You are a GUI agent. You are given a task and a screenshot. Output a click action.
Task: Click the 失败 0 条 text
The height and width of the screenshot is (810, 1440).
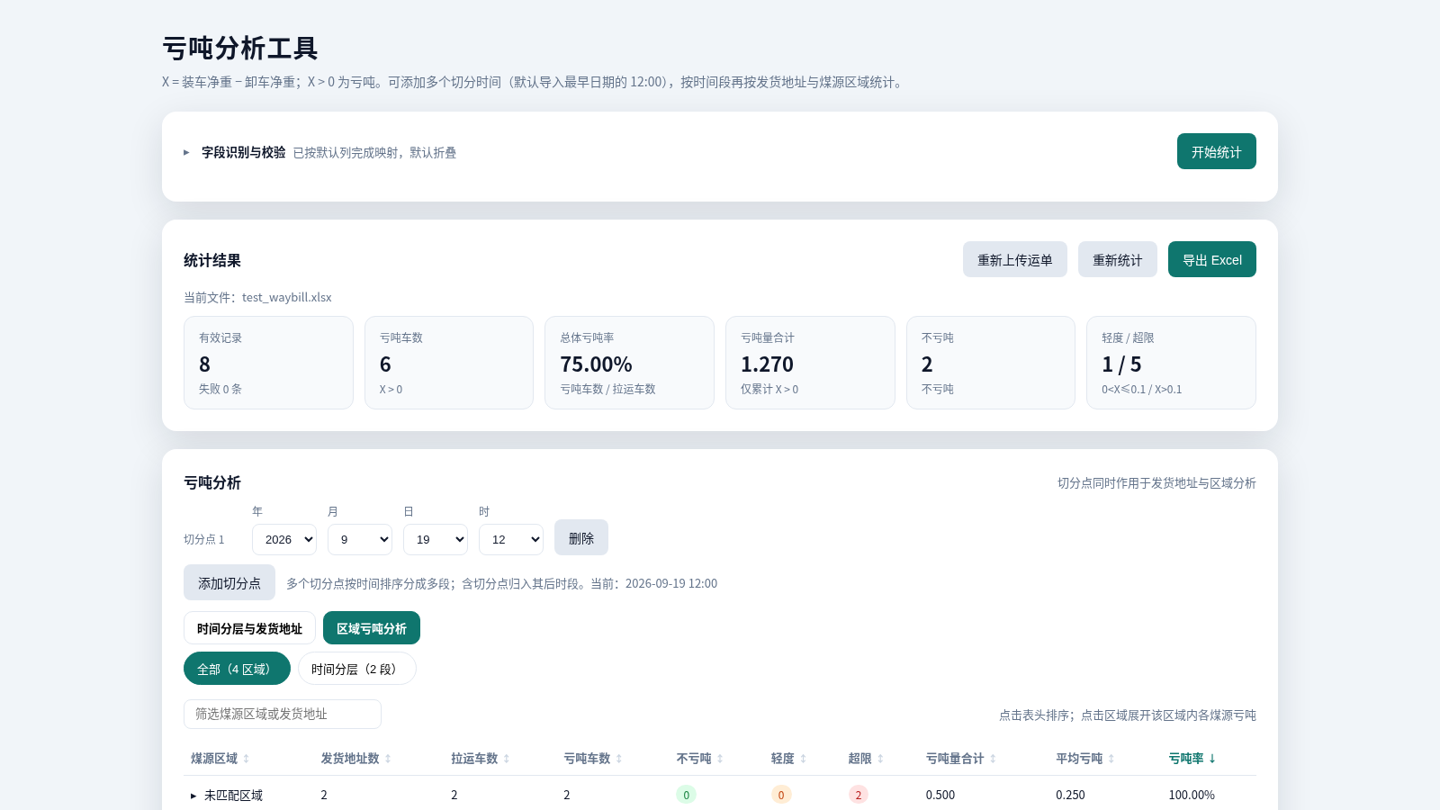(220, 389)
